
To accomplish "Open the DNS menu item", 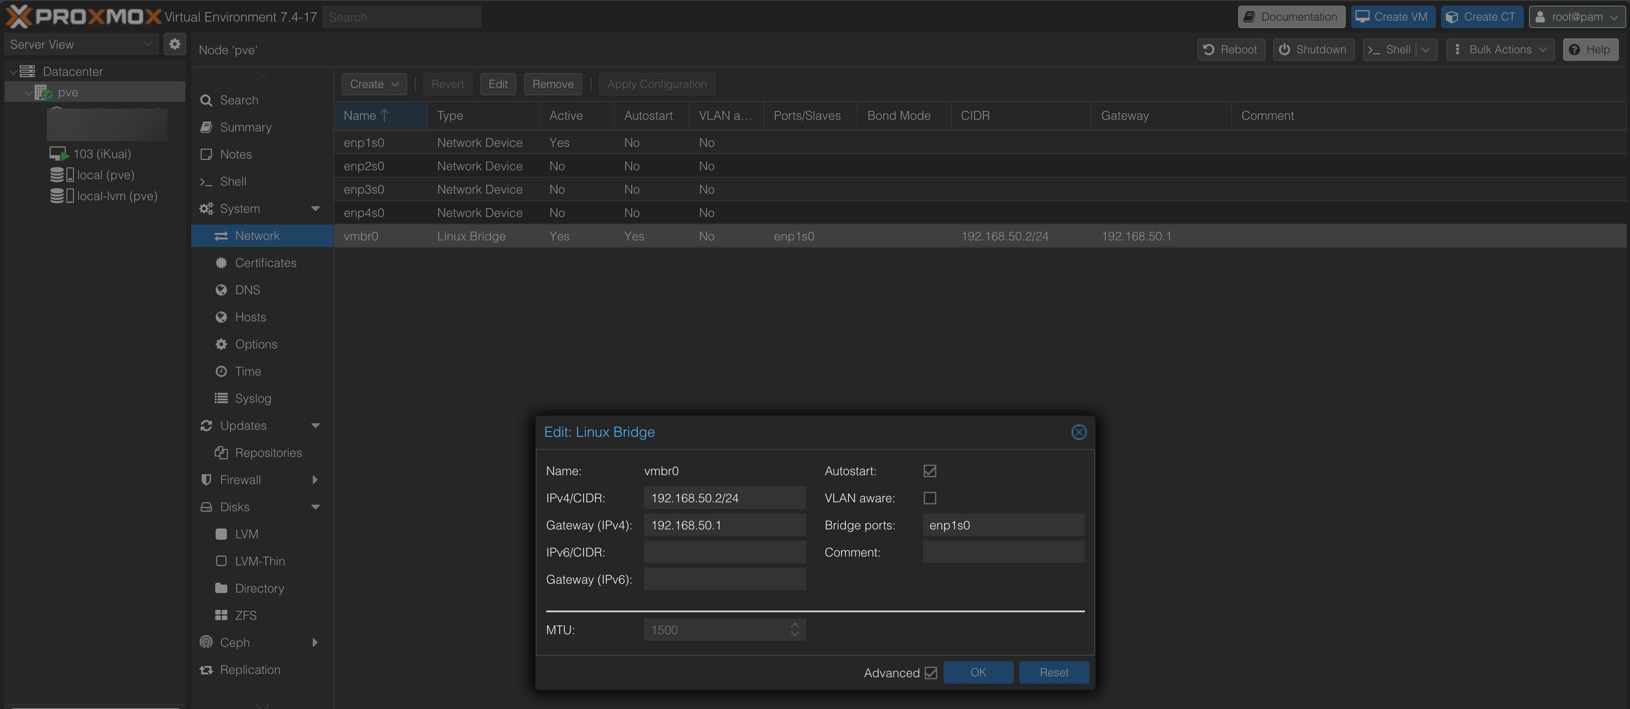I will coord(247,290).
